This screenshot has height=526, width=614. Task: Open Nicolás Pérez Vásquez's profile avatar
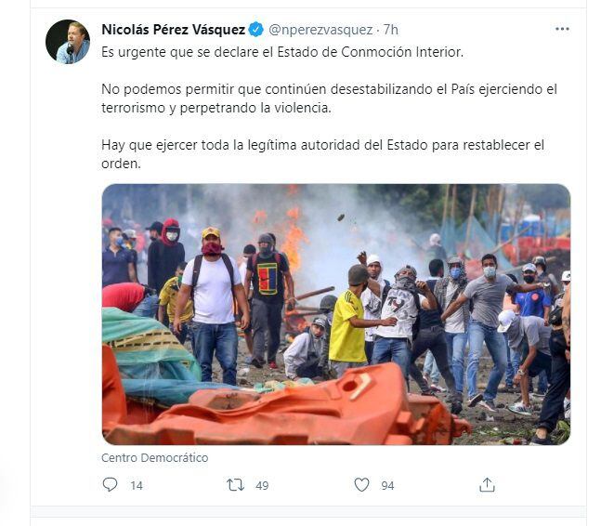tap(68, 42)
